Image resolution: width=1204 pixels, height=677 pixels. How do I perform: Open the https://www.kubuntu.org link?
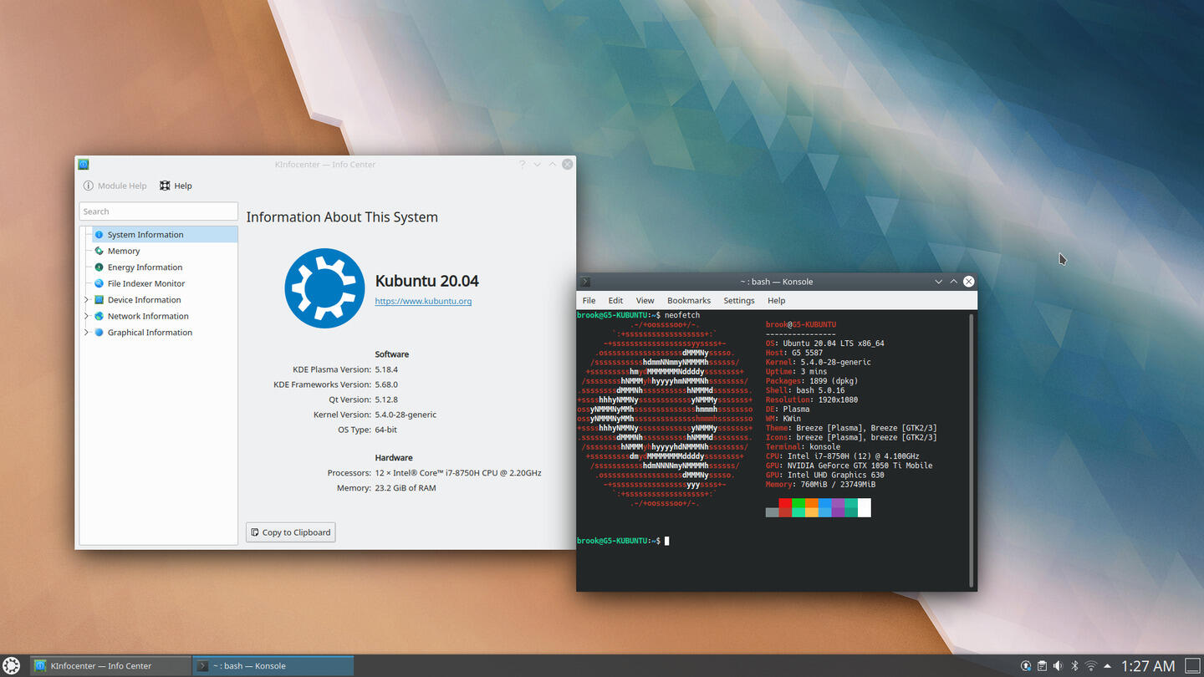pyautogui.click(x=423, y=301)
